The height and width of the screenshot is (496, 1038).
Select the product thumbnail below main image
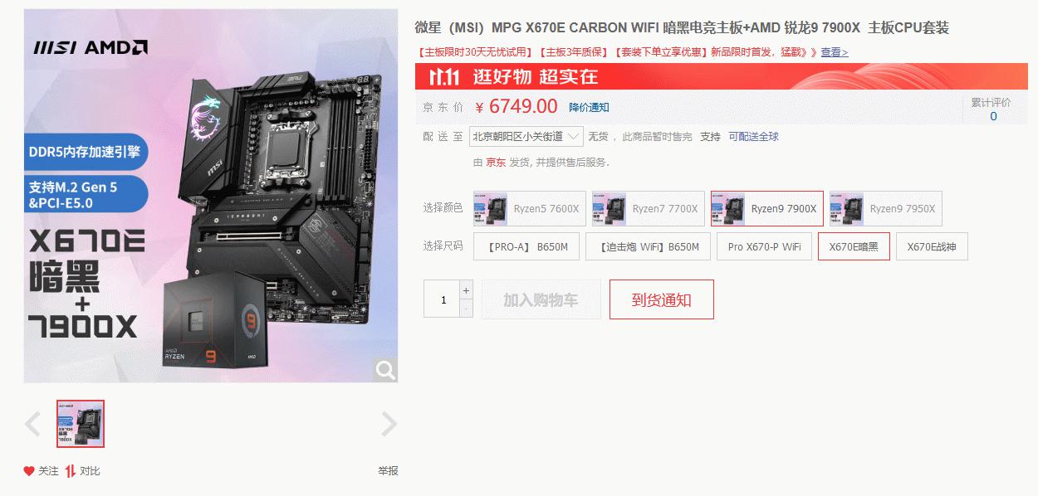pyautogui.click(x=81, y=424)
